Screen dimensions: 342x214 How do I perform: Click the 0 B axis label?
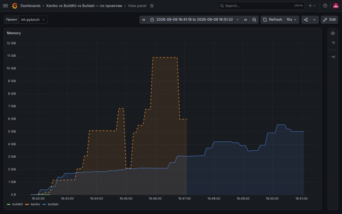[x=13, y=195]
